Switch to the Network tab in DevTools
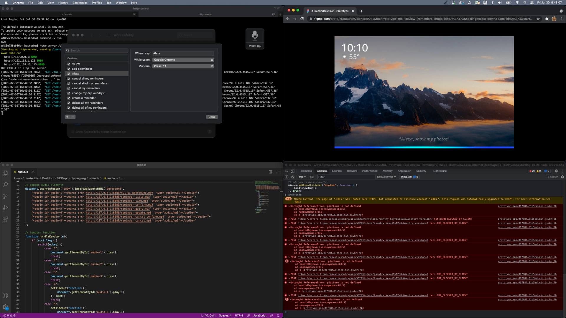 [x=352, y=171]
